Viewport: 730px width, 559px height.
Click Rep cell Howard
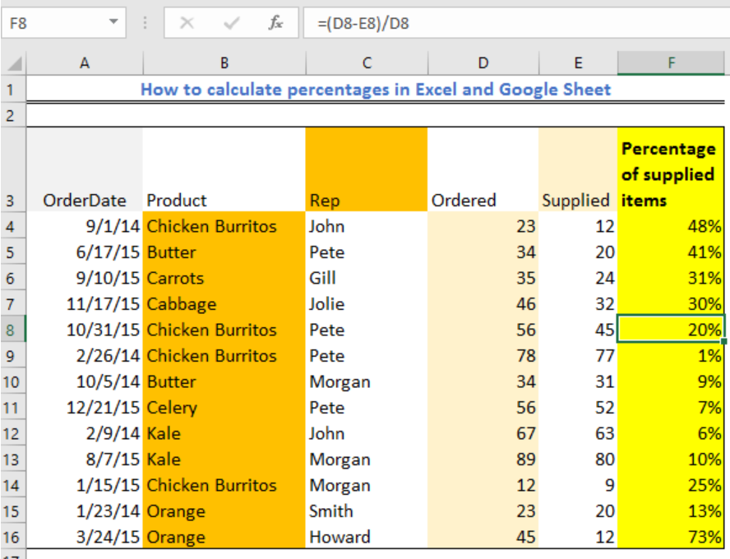[x=367, y=537]
